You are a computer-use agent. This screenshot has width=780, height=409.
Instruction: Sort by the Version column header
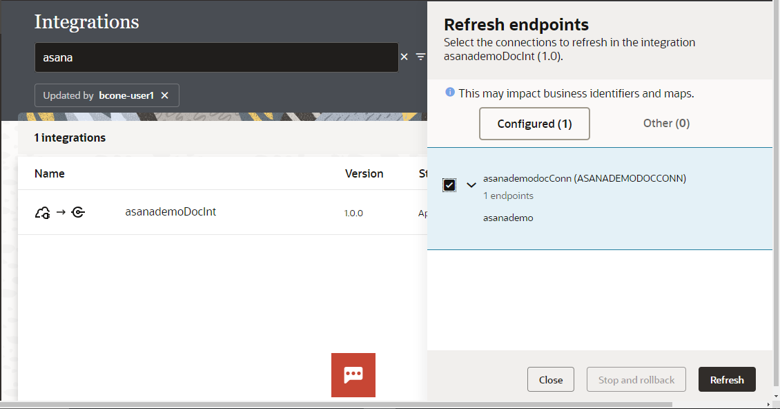pyautogui.click(x=364, y=173)
